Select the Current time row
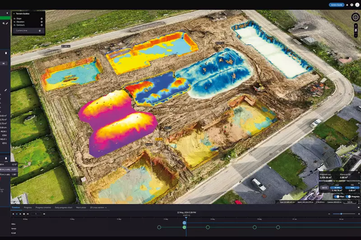Image resolution: width=361 pixels, height=240 pixels. (28, 31)
